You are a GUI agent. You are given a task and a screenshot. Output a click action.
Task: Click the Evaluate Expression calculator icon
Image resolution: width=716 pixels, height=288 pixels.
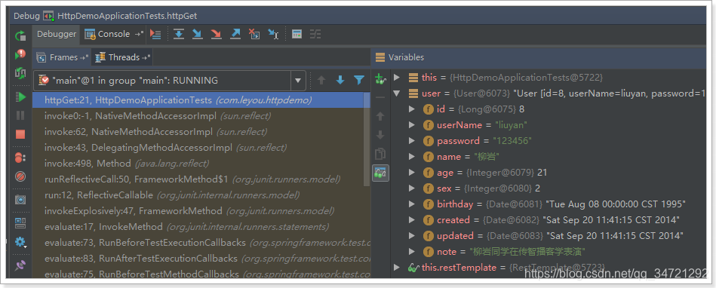pyautogui.click(x=297, y=34)
